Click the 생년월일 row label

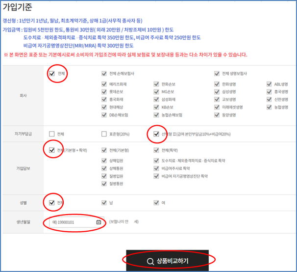23,222
